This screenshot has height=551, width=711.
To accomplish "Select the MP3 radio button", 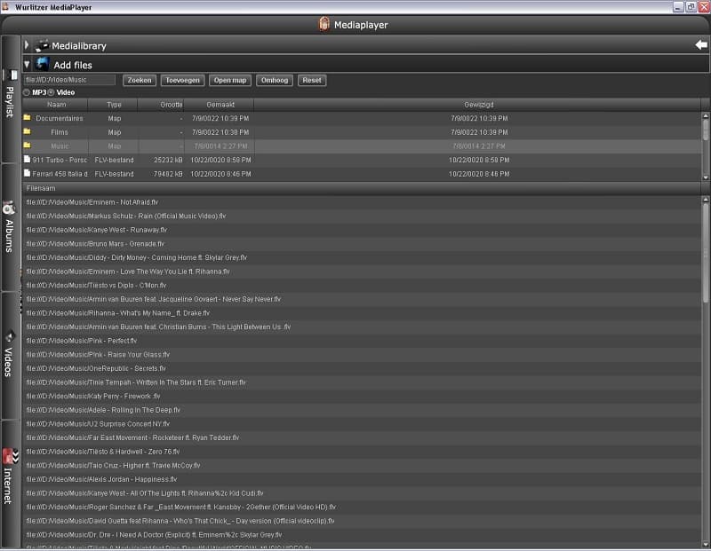I will (x=27, y=92).
